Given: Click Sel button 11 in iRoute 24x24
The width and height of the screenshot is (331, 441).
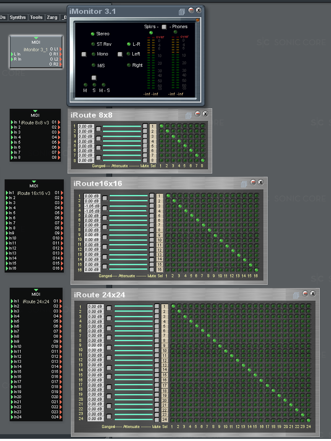Looking at the screenshot, I should pyautogui.click(x=165, y=356).
